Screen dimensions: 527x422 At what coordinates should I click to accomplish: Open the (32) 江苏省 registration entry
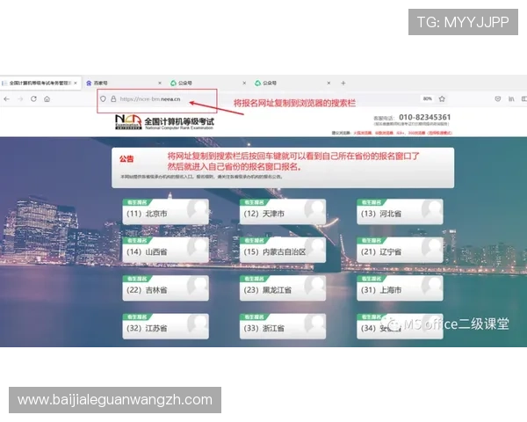pos(165,326)
